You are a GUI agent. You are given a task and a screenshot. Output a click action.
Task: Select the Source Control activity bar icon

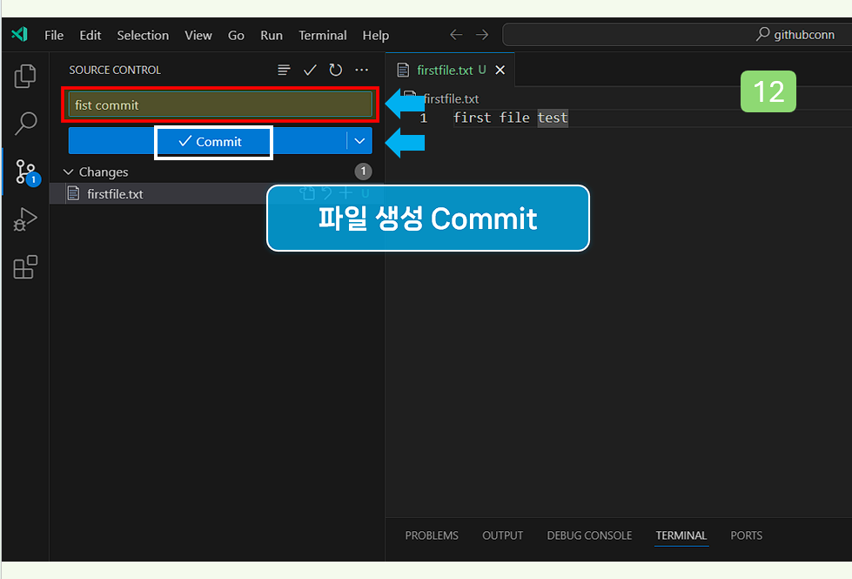click(24, 172)
